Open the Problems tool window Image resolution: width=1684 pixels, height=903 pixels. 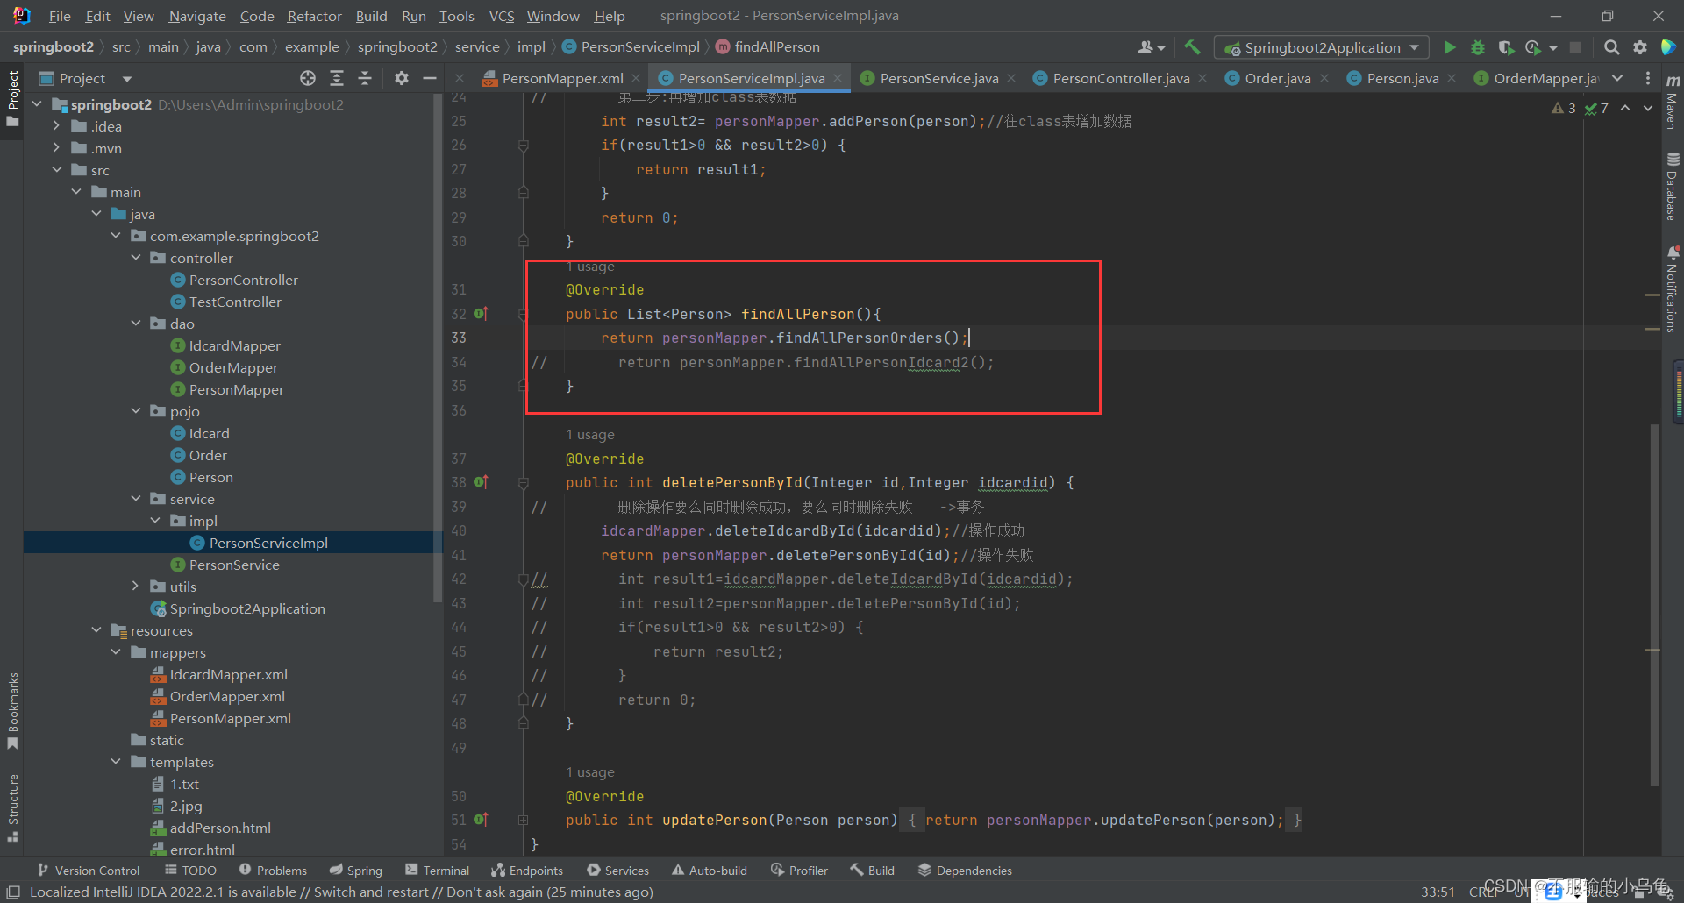[273, 870]
